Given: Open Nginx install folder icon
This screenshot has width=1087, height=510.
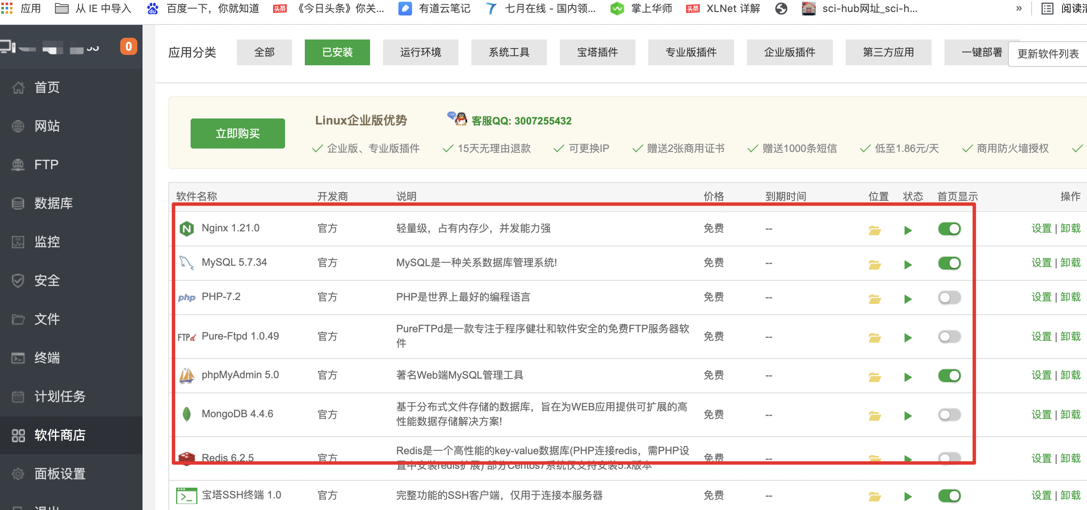Looking at the screenshot, I should point(874,230).
